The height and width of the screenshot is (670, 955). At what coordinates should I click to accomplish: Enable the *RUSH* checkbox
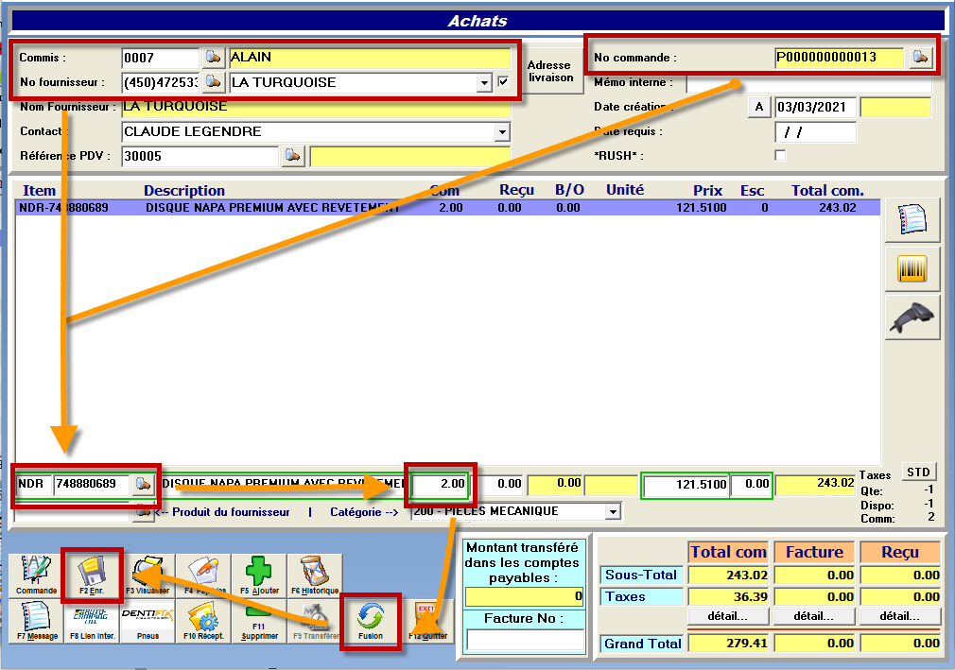click(x=780, y=155)
